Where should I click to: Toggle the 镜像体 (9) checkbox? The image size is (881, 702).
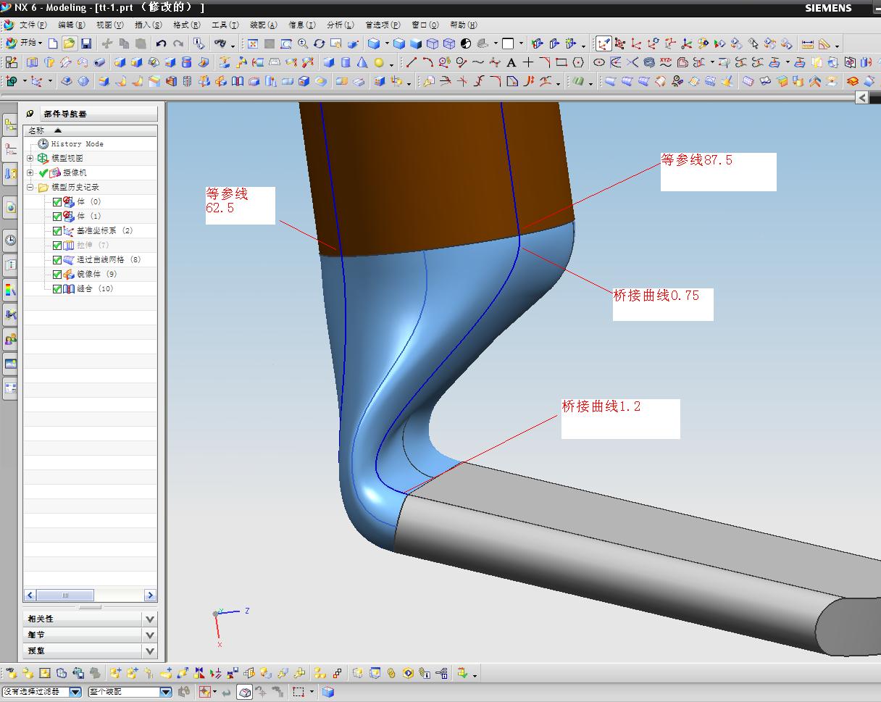(x=57, y=275)
